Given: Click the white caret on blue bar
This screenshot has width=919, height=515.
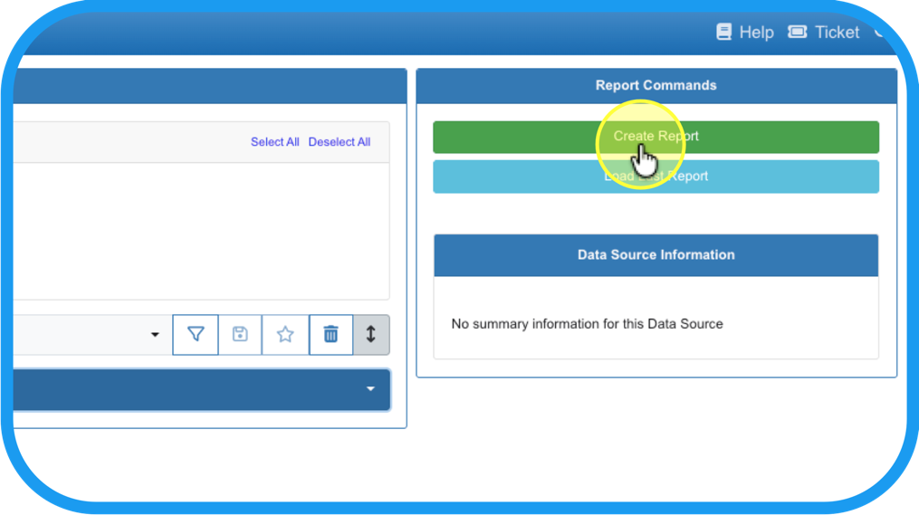Looking at the screenshot, I should point(370,389).
